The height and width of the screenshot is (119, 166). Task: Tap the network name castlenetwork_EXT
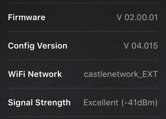click(121, 74)
